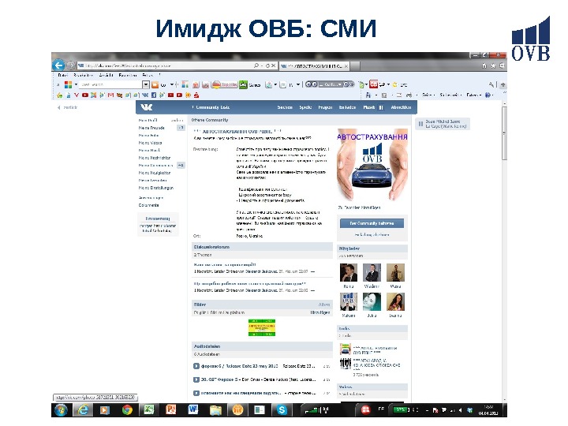Viewport: 568px width, 426px height.
Task: Open Word from the taskbar
Action: [x=193, y=409]
